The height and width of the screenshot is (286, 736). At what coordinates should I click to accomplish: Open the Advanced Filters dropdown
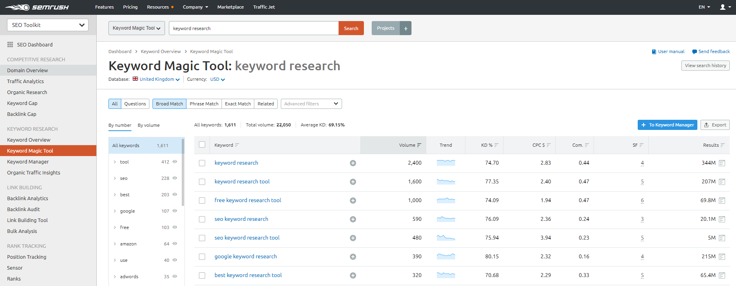[311, 104]
